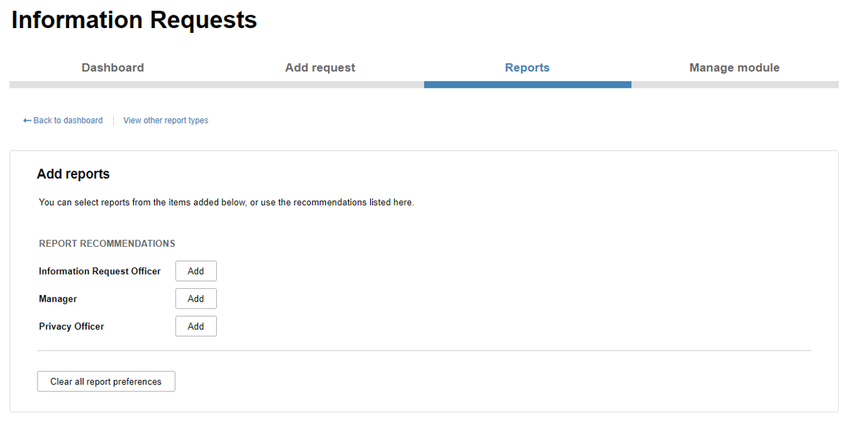
Task: Click the REPORT RECOMMENDATIONS label
Action: [x=107, y=243]
